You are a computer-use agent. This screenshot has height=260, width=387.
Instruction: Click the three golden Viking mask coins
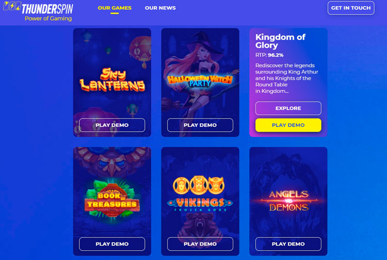[x=199, y=185]
